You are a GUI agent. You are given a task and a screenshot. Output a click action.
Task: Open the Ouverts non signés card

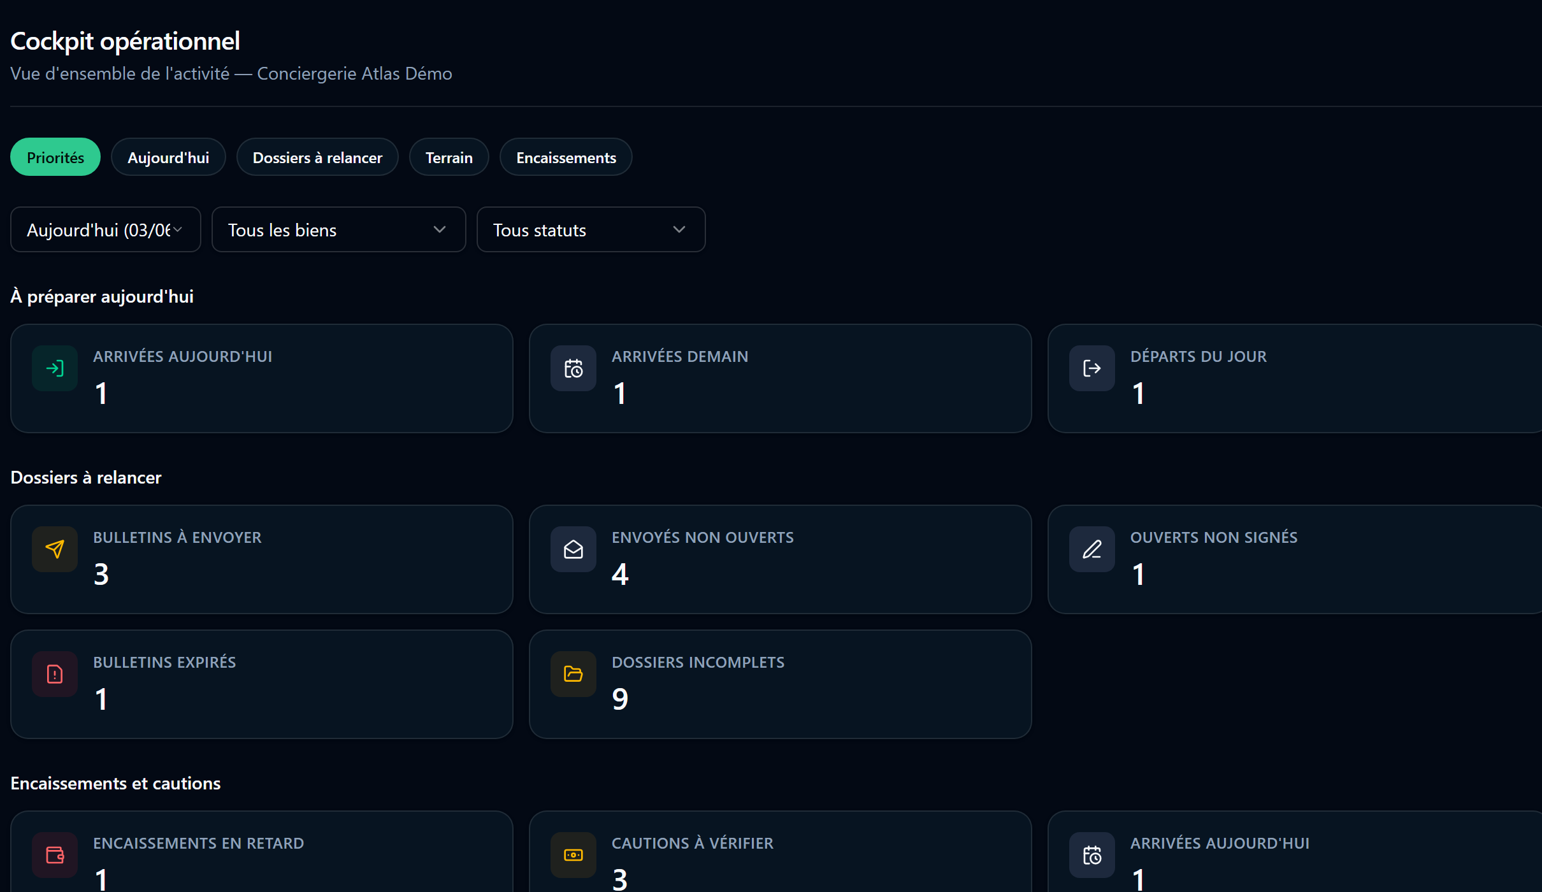[1295, 559]
